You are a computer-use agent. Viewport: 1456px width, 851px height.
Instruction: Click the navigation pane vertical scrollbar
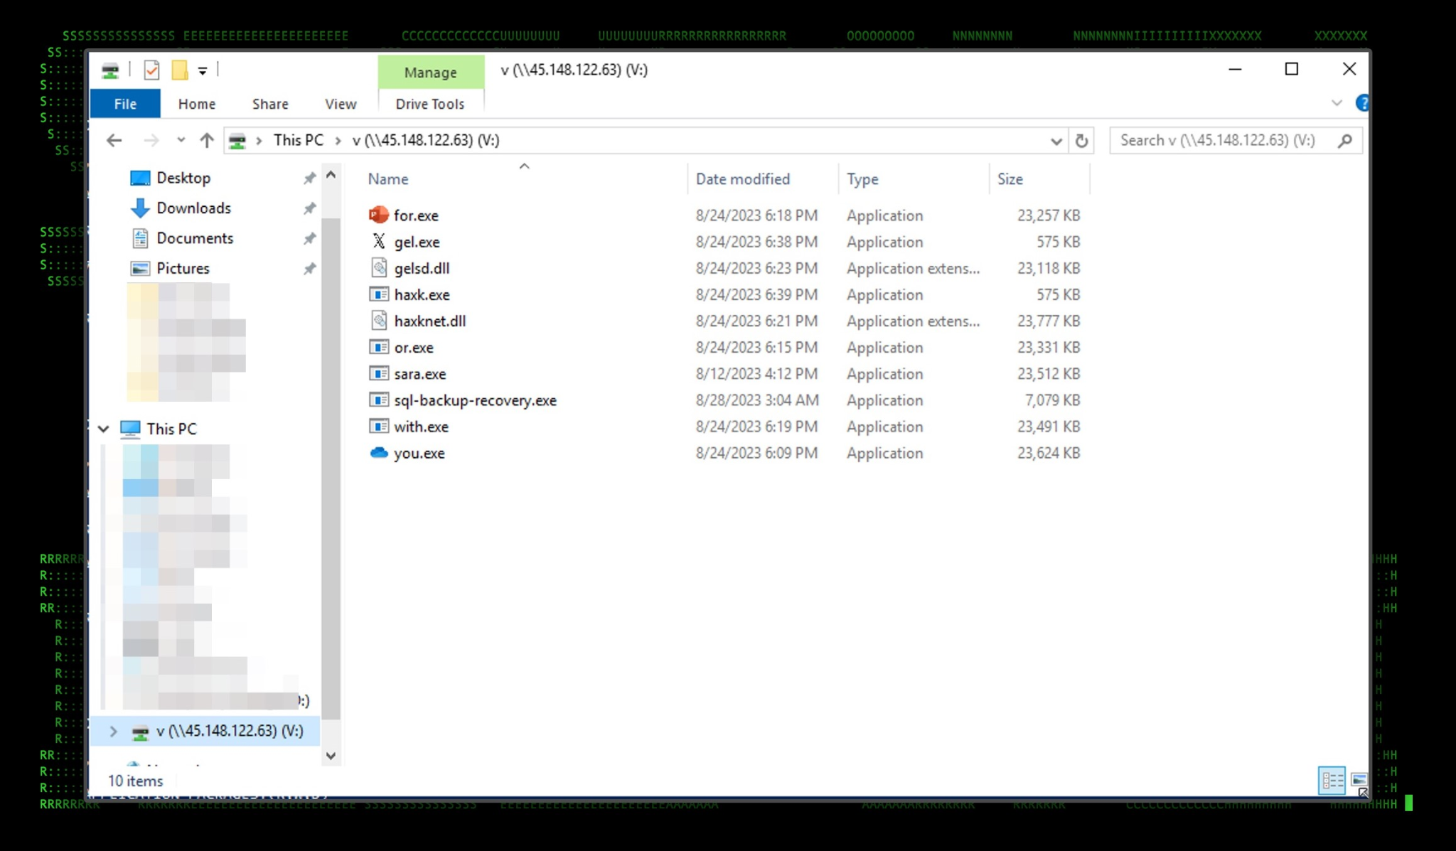point(331,469)
